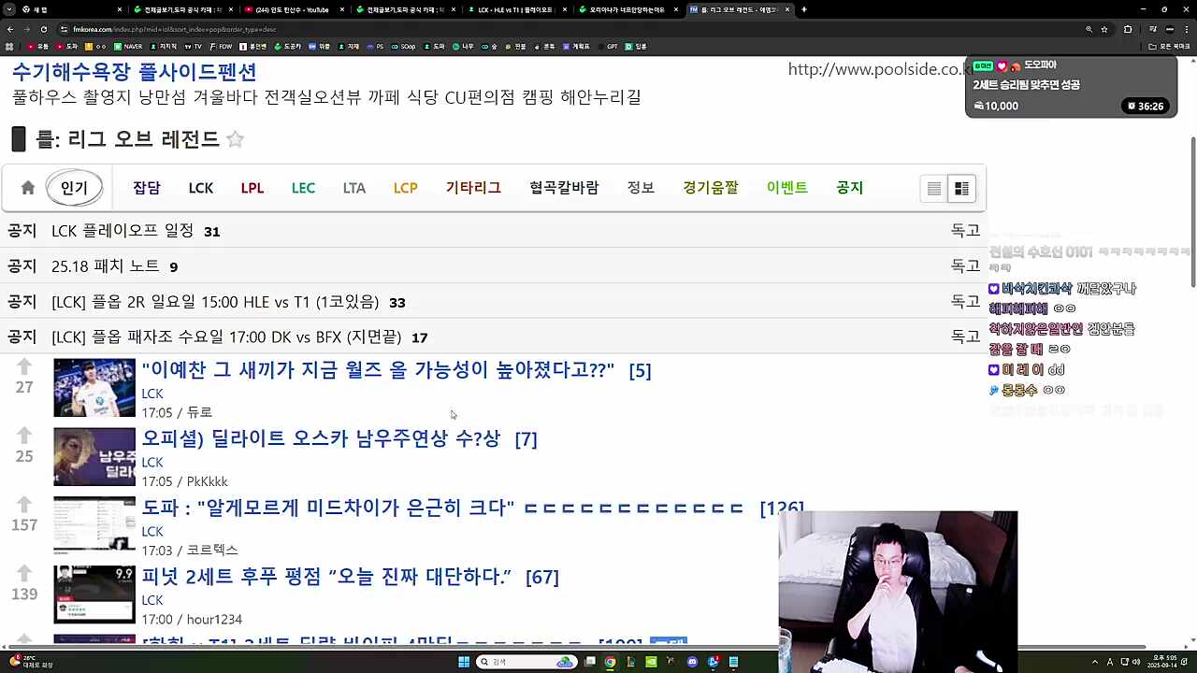Select LEC category tab

pos(303,188)
